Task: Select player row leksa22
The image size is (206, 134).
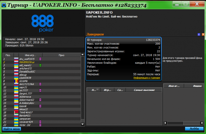Action: coord(42,109)
